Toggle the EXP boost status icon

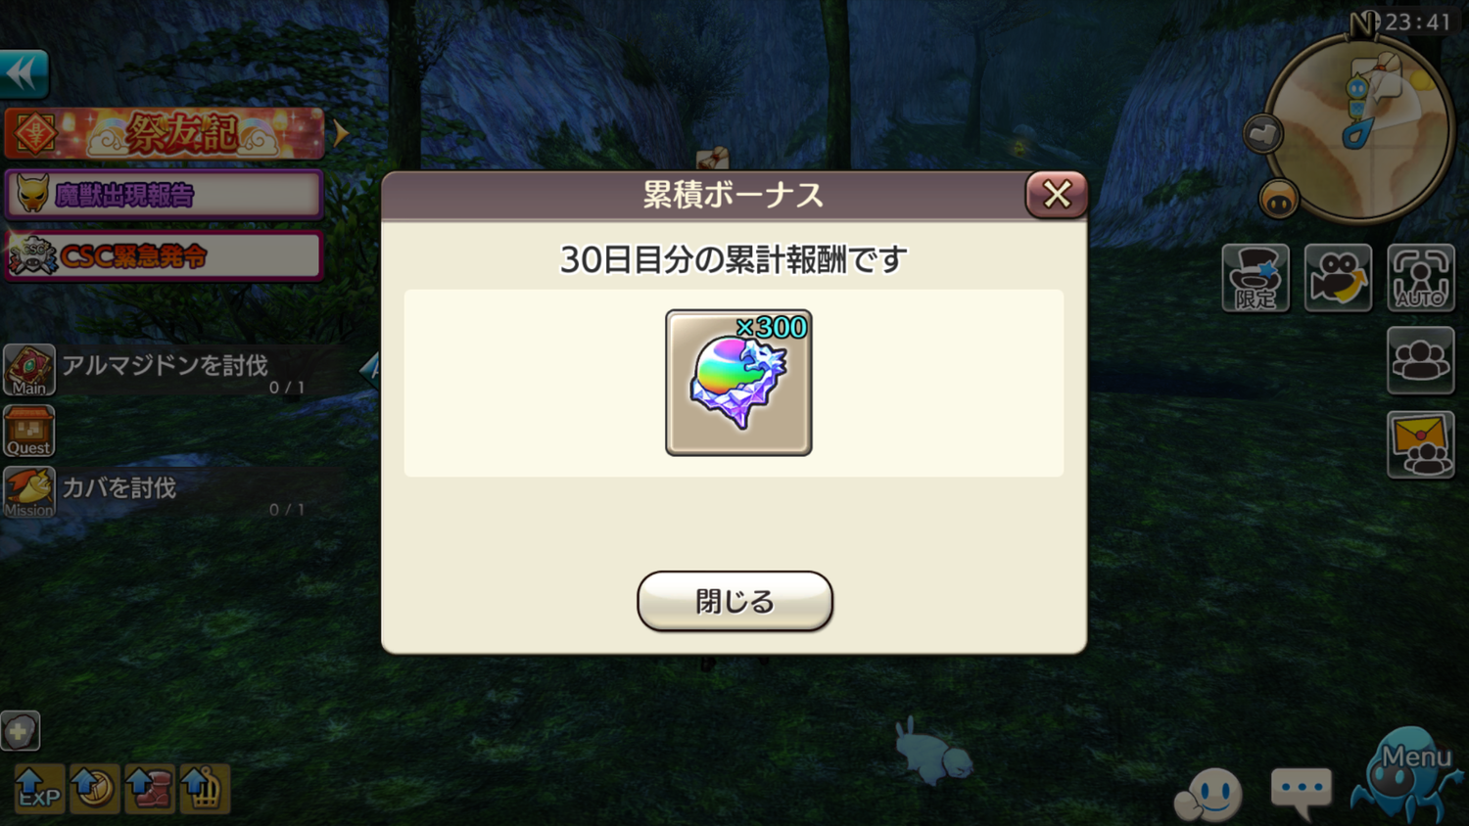[x=39, y=789]
